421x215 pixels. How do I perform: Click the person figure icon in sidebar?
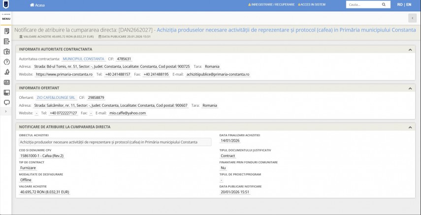(x=7, y=72)
